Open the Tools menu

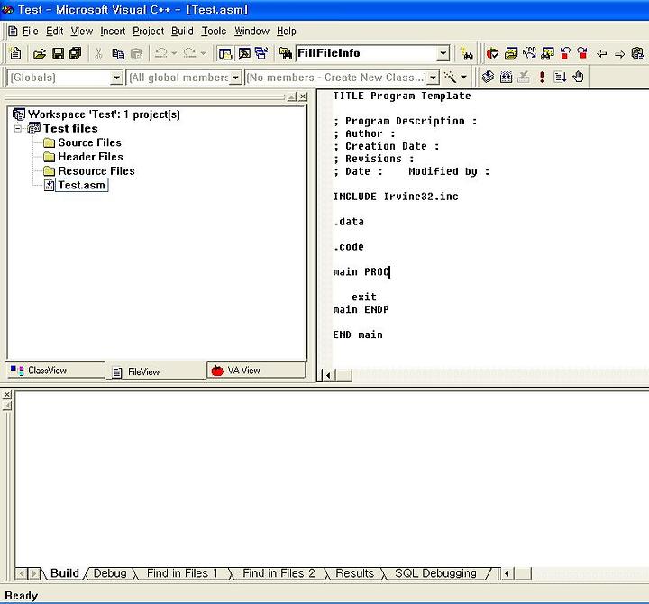tap(214, 31)
